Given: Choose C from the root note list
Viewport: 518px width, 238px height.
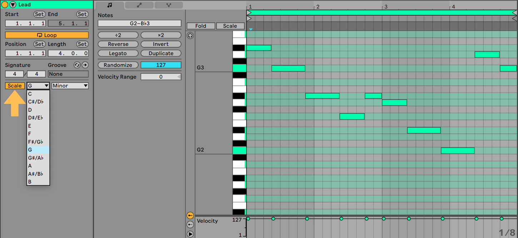Looking at the screenshot, I should 38,94.
